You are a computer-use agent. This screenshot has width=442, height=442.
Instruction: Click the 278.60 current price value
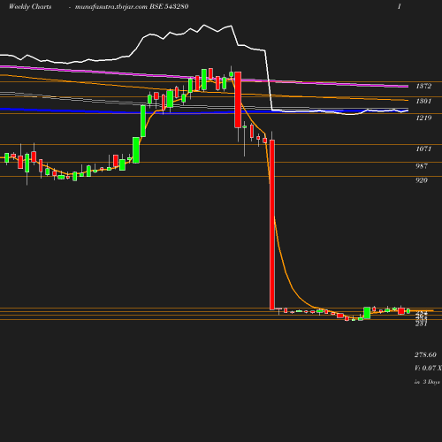[425, 354]
